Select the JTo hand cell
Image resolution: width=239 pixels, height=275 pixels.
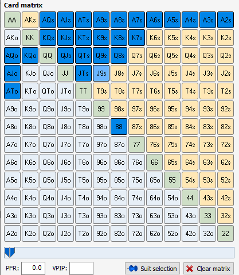[65, 91]
